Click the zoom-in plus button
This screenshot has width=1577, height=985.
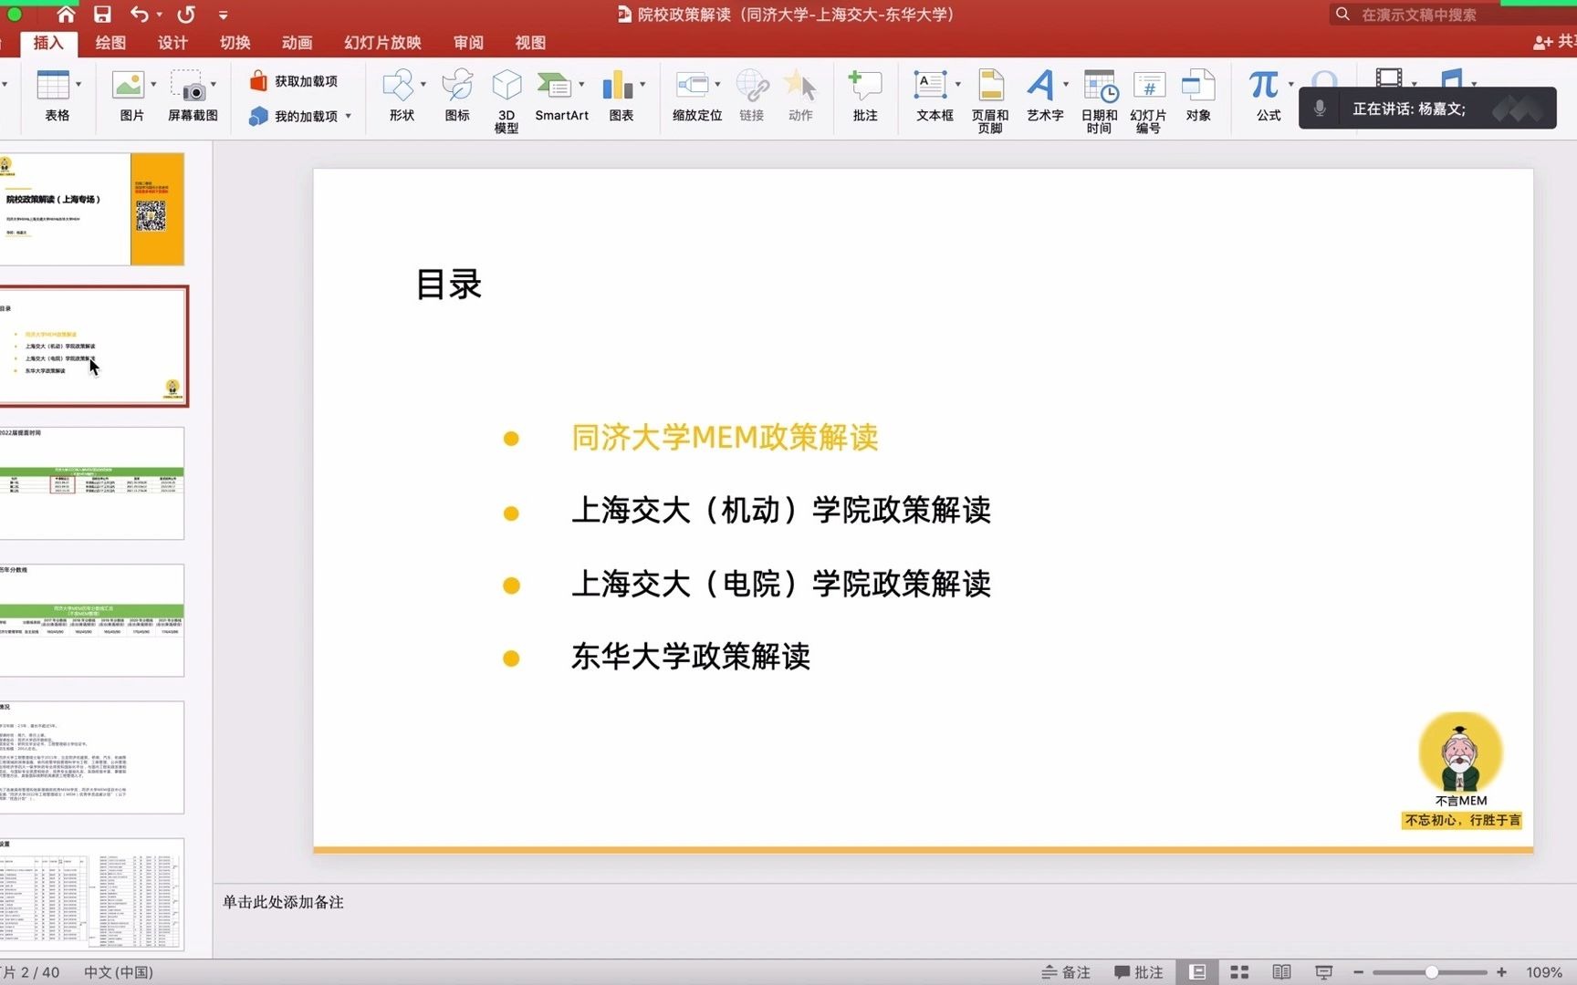1501,972
